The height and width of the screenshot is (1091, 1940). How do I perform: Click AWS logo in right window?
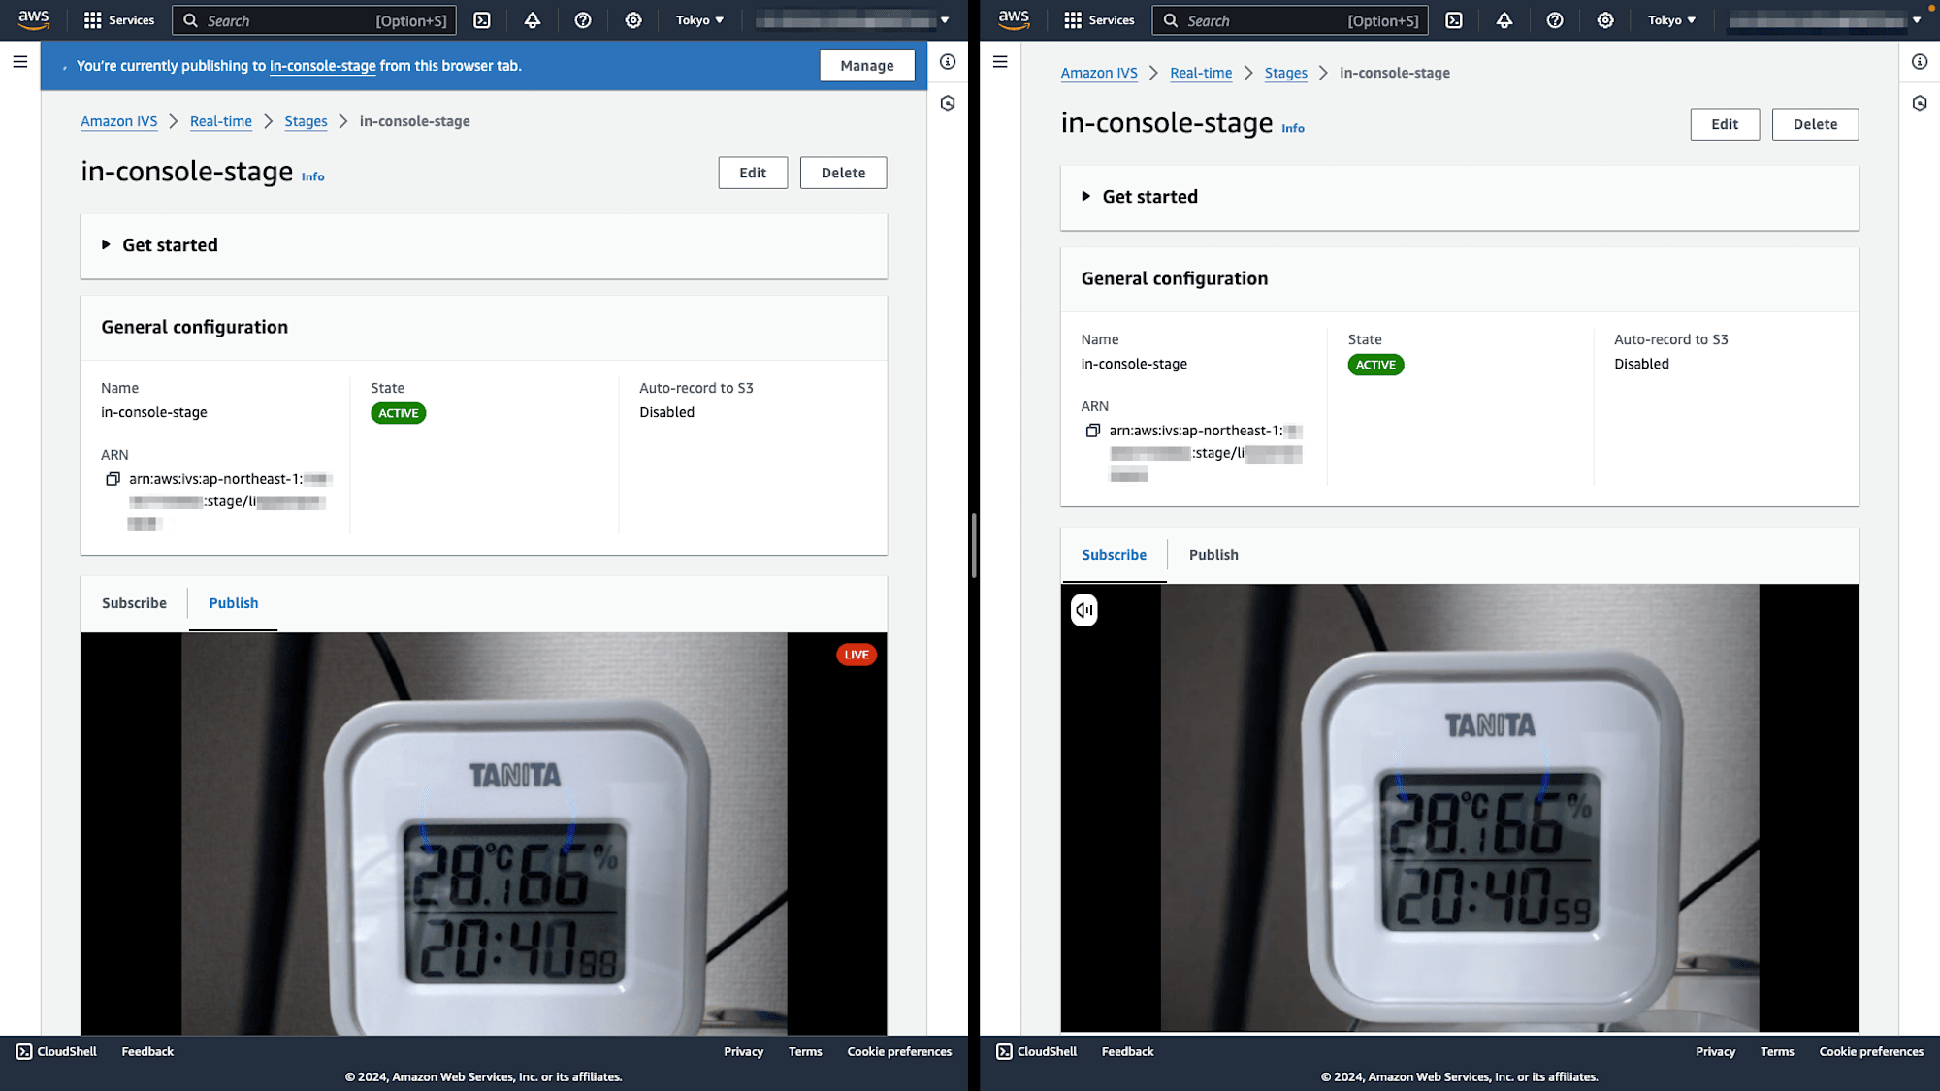[x=1014, y=19]
